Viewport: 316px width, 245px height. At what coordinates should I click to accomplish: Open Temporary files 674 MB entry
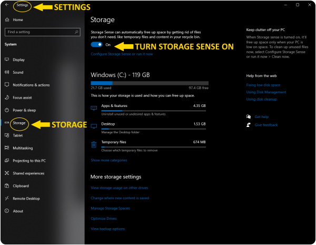[149, 146]
